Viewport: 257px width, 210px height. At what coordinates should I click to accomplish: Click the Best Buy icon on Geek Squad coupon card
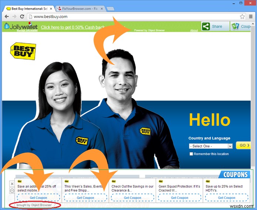(161, 181)
